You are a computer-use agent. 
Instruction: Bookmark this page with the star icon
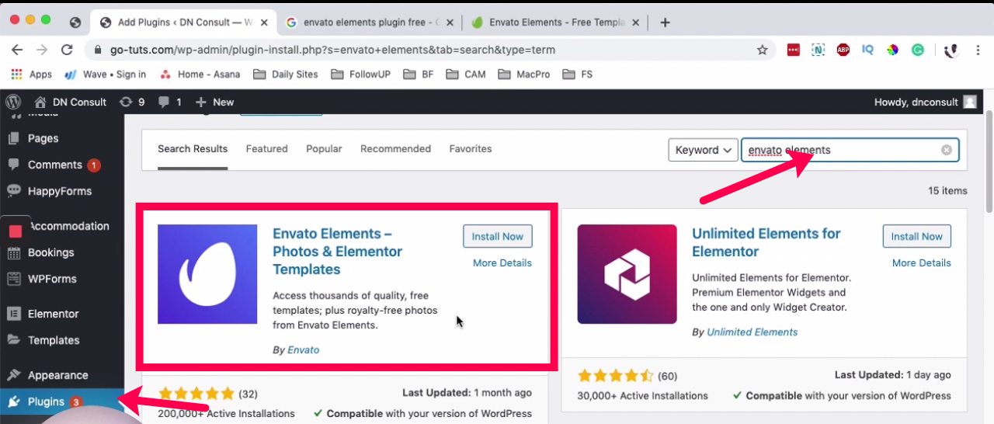point(763,50)
